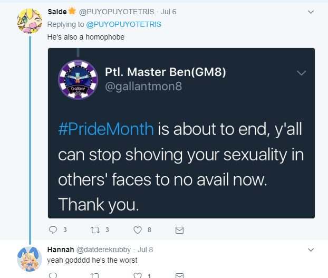Reply to Hannah's tweet

(53, 275)
